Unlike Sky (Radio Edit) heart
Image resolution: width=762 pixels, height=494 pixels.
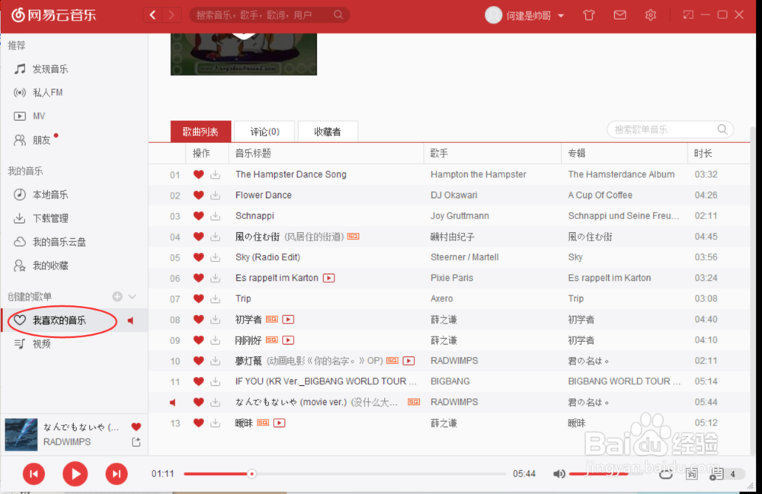pos(198,257)
